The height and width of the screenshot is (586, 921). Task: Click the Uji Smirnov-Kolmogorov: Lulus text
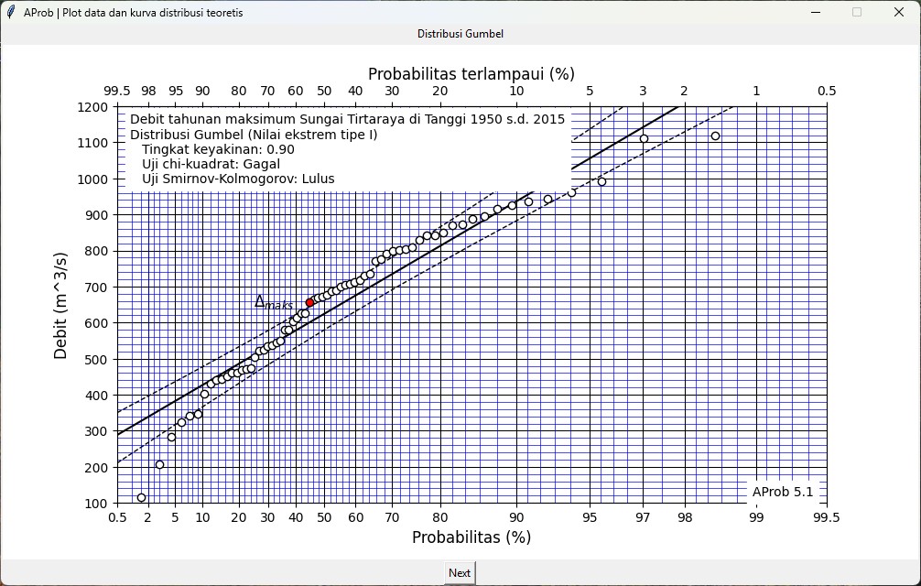(238, 179)
